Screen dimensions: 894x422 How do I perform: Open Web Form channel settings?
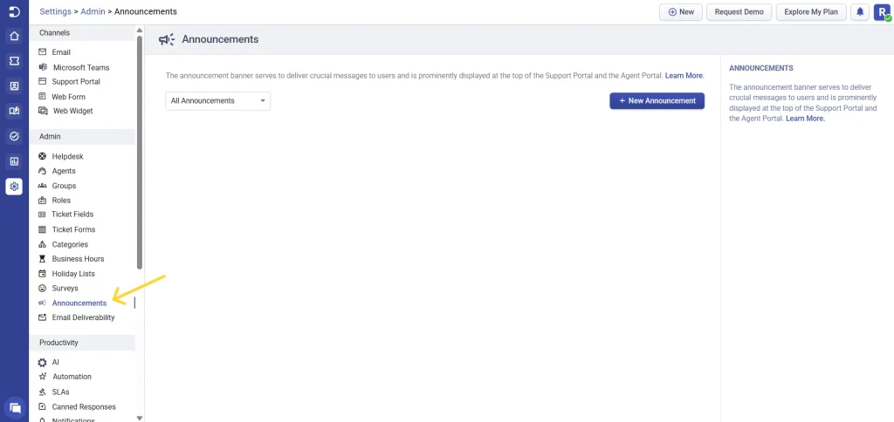click(x=68, y=97)
